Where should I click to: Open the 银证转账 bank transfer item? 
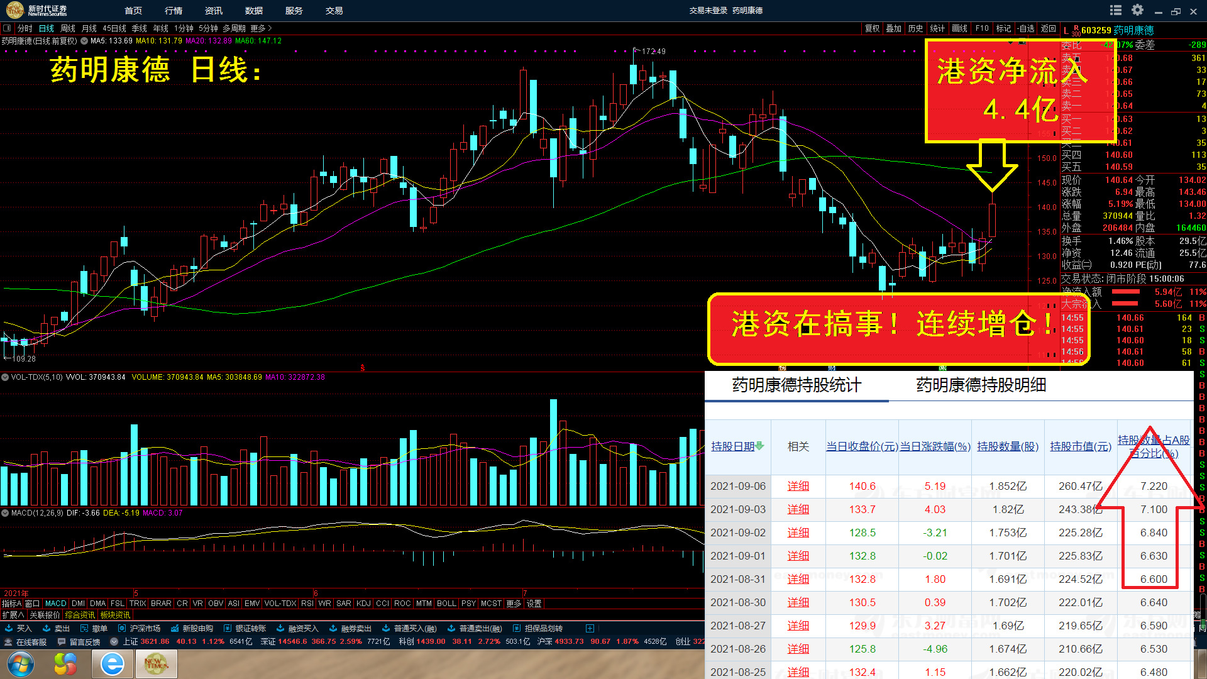(x=245, y=628)
